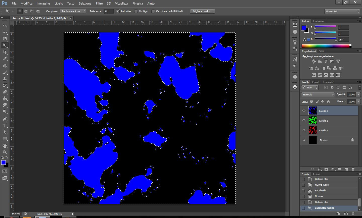The width and height of the screenshot is (362, 218).
Task: Set history brush source at Nuvole
Action: pyautogui.click(x=303, y=196)
